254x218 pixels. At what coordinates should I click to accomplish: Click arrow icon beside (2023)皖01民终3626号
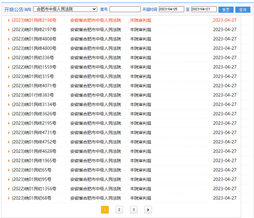[9, 114]
